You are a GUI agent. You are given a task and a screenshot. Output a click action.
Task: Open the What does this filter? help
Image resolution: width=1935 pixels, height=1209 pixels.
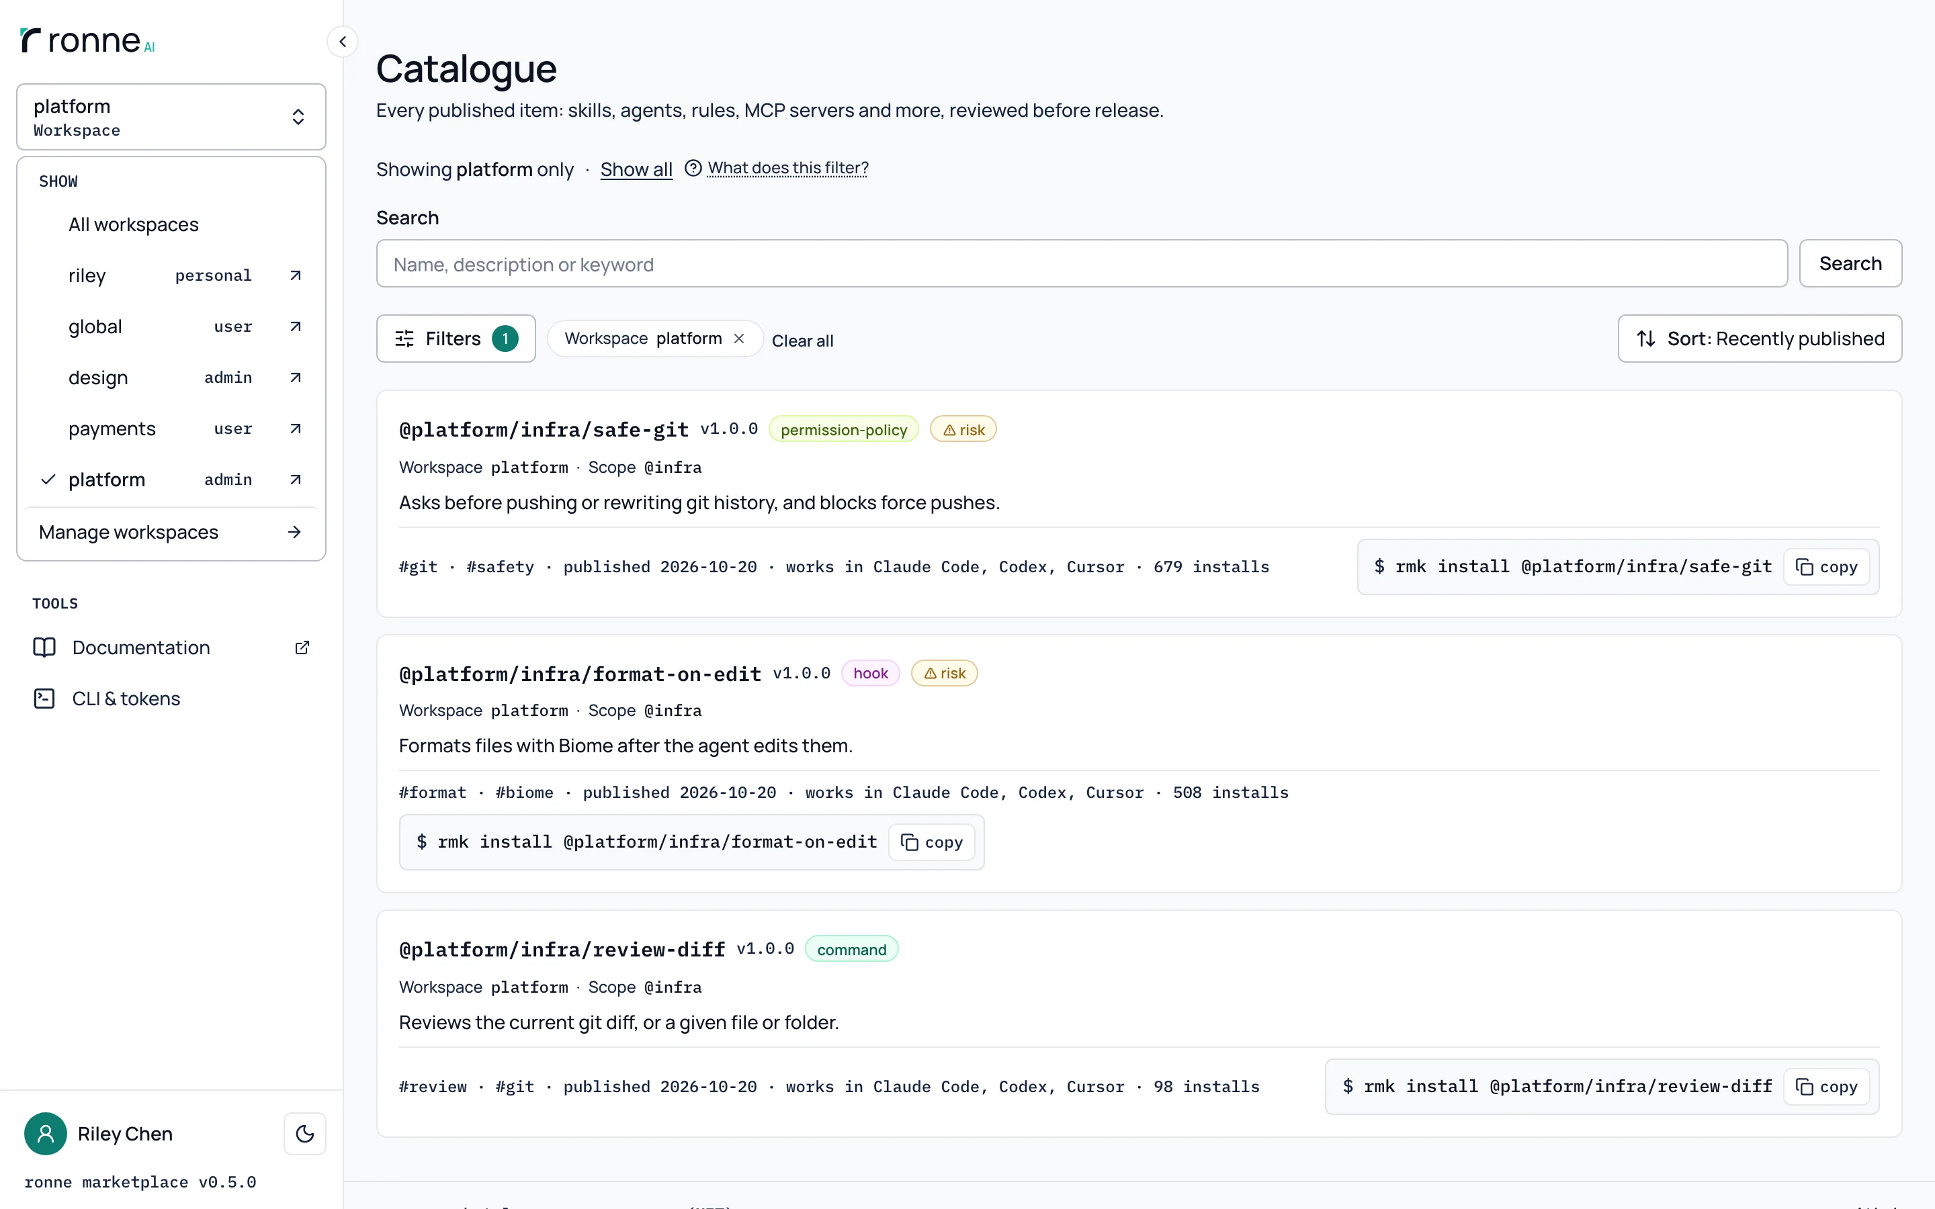[x=777, y=168]
